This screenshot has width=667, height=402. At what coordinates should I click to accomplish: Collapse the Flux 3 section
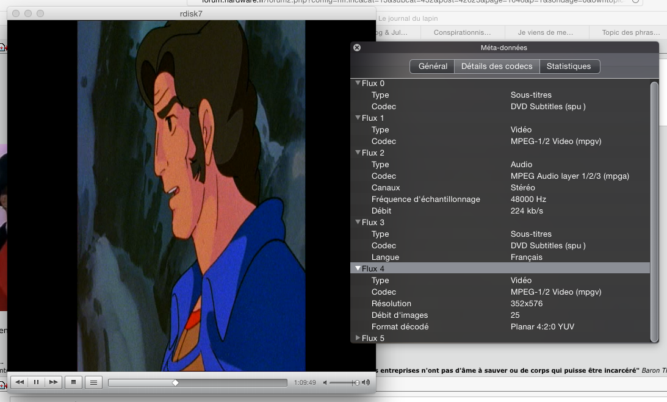358,222
